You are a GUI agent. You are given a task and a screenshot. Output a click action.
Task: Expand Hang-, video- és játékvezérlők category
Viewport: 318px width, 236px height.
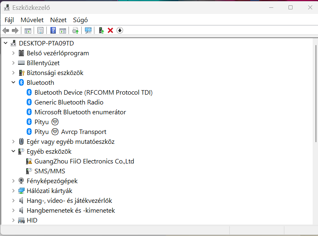pyautogui.click(x=14, y=200)
